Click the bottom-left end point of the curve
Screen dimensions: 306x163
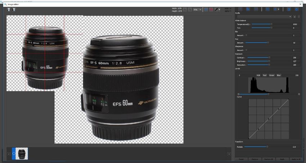249,138
